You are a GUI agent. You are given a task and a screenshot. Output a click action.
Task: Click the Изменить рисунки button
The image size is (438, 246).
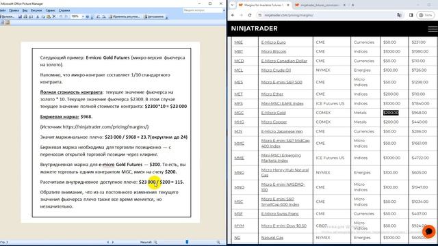[125, 16]
